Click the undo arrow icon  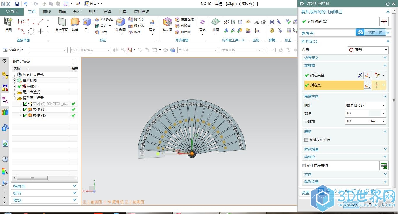coord(26,4)
